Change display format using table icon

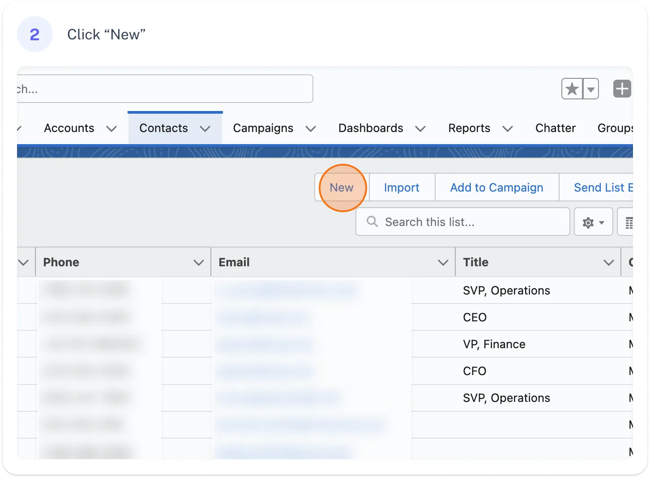(630, 222)
